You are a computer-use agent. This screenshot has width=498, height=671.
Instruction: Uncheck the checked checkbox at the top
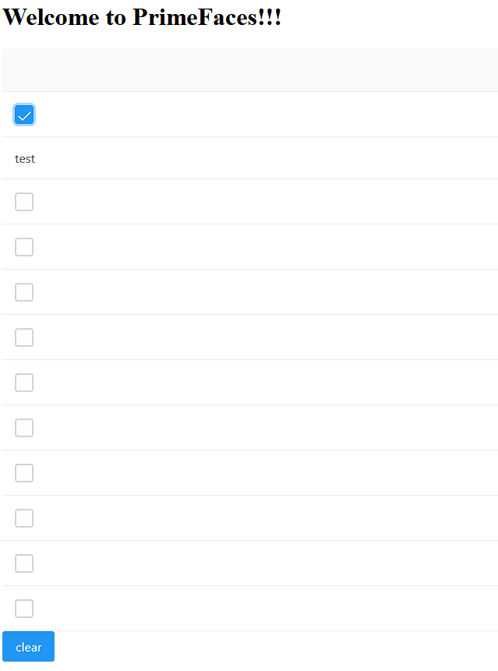coord(24,115)
